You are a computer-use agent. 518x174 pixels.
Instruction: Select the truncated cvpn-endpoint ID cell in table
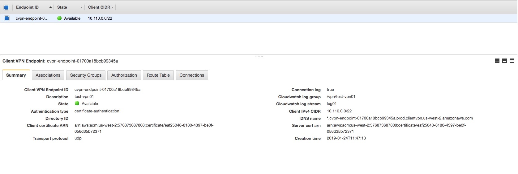point(32,18)
